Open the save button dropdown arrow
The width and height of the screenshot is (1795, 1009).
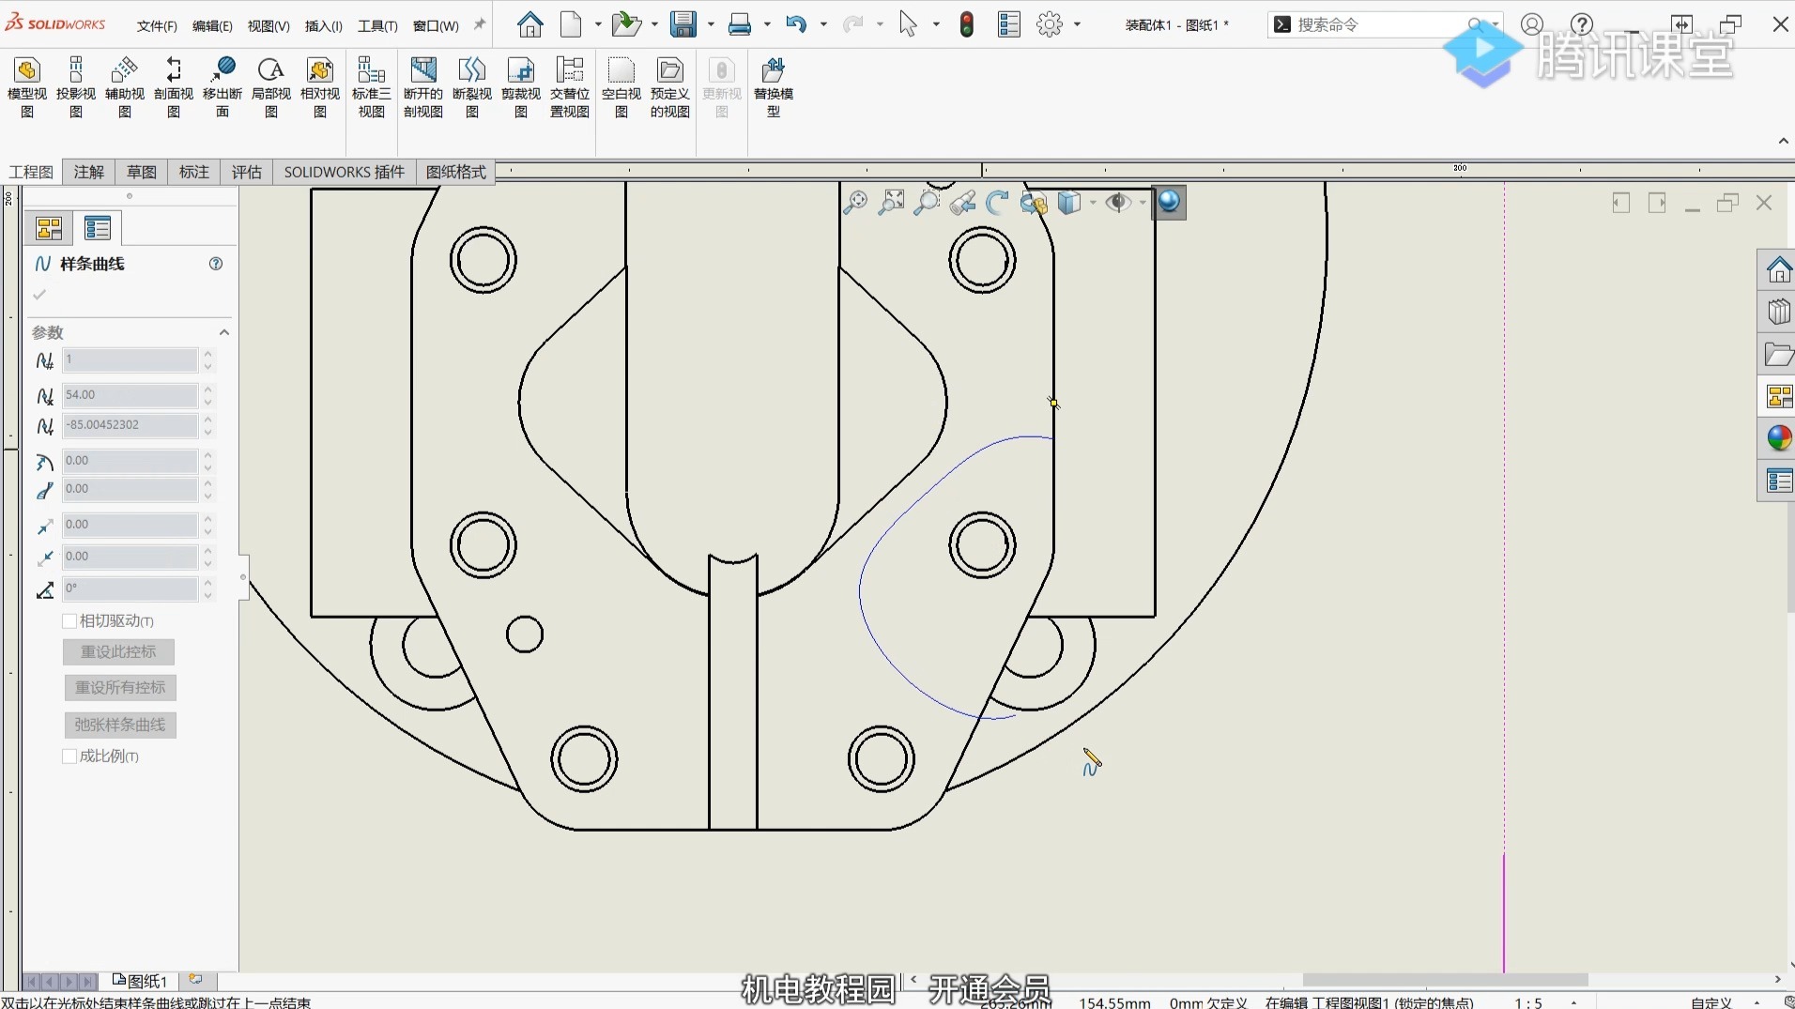pyautogui.click(x=711, y=24)
